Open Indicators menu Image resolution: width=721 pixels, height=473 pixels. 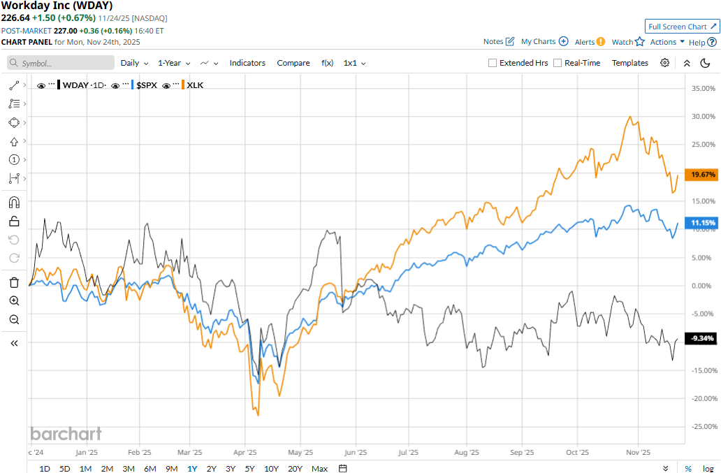[247, 63]
